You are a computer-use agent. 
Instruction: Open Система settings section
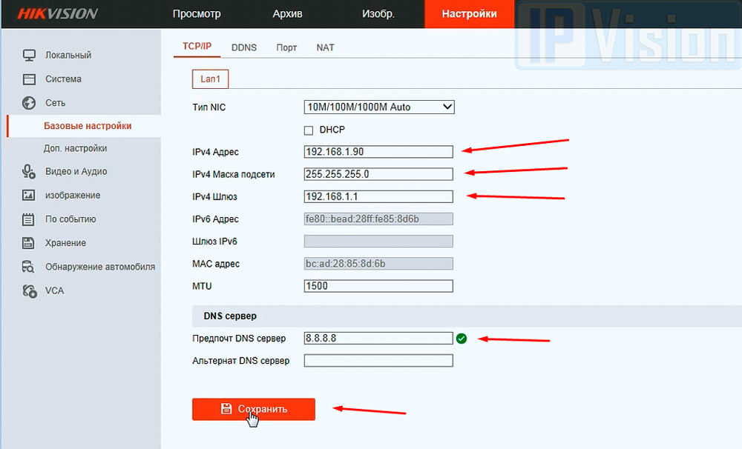pos(63,79)
